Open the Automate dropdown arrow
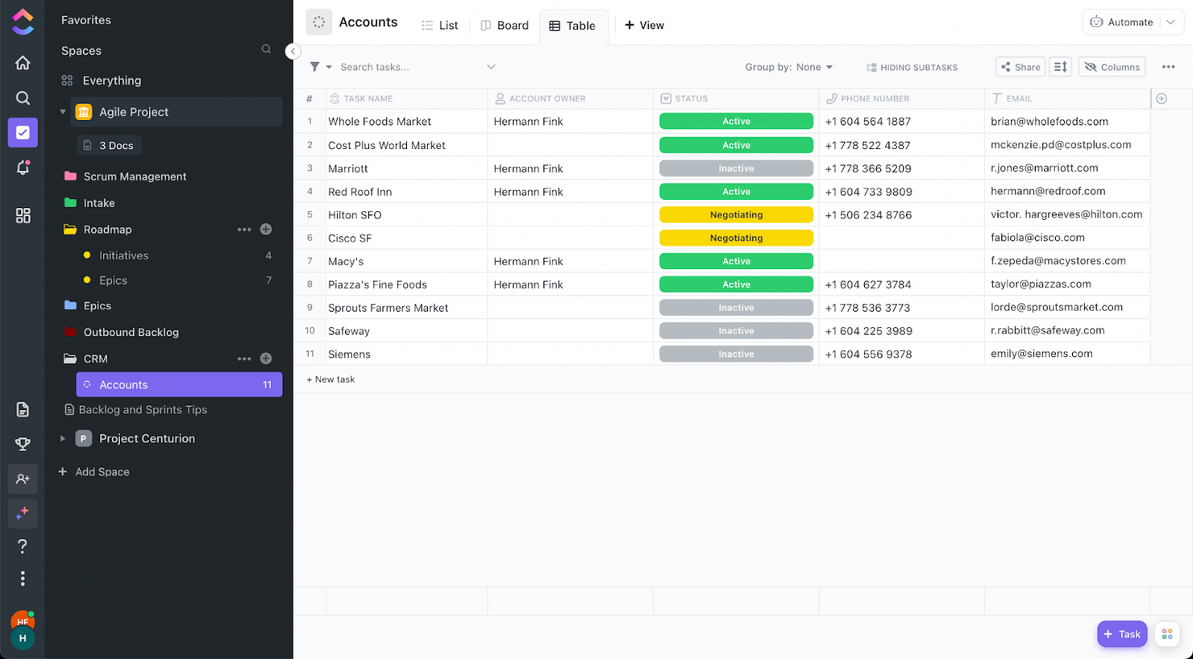The height and width of the screenshot is (659, 1193). tap(1170, 23)
